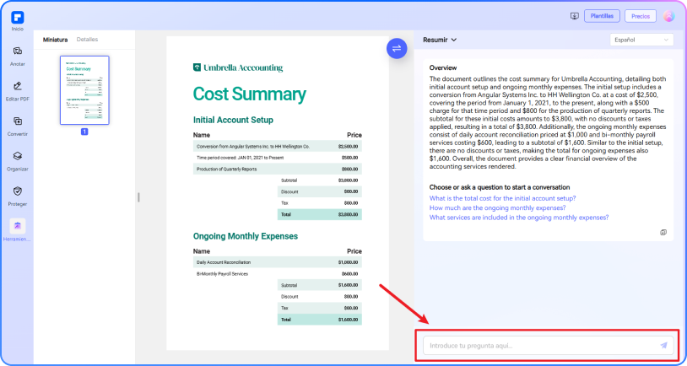Switch to the Detalles tab
Screen dimensions: 687x366
(x=87, y=40)
